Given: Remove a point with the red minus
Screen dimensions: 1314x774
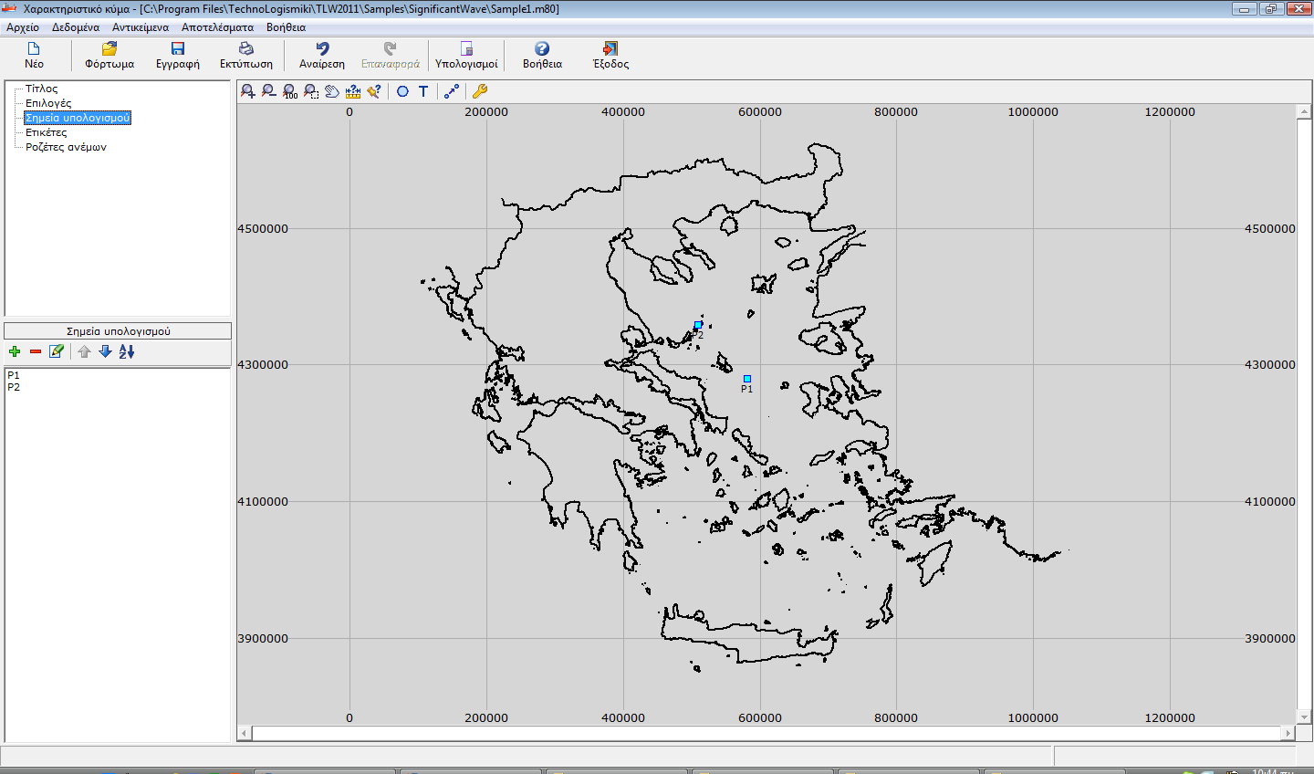Looking at the screenshot, I should [36, 351].
